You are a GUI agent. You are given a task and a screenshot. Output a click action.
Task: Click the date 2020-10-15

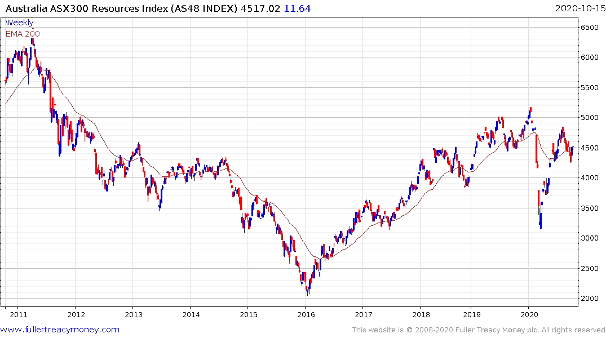(580, 8)
